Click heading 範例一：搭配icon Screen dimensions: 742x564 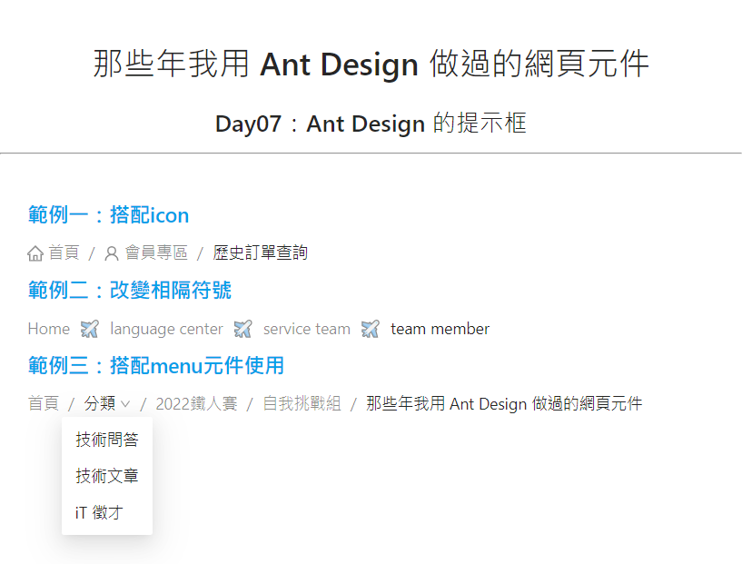pos(108,215)
